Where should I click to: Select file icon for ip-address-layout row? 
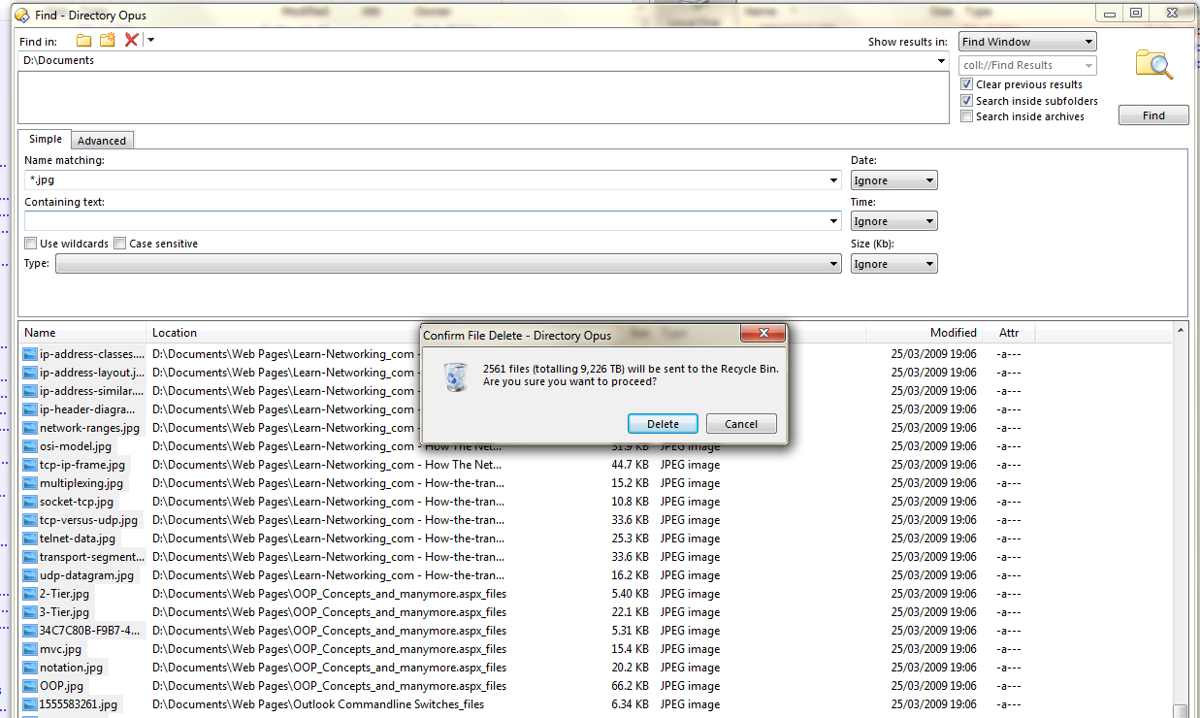tap(30, 373)
